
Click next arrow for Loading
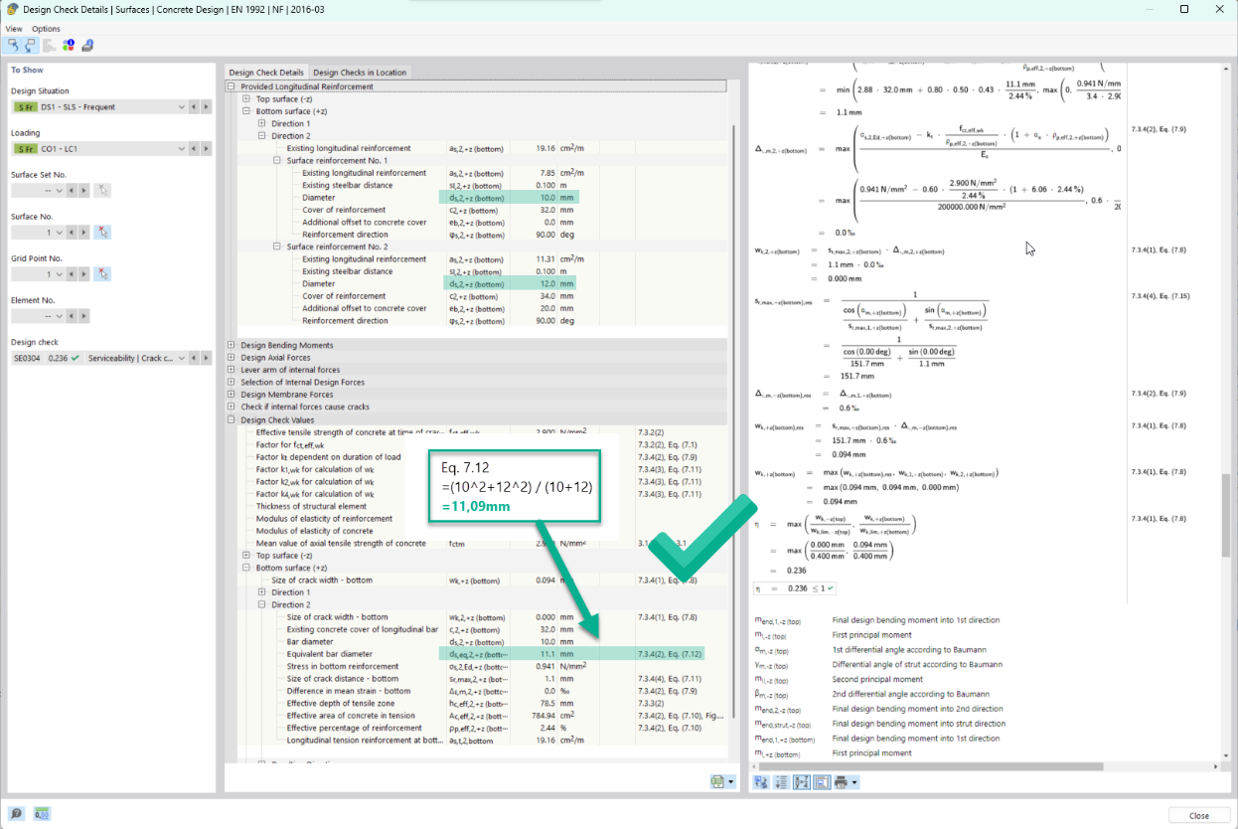tap(206, 148)
